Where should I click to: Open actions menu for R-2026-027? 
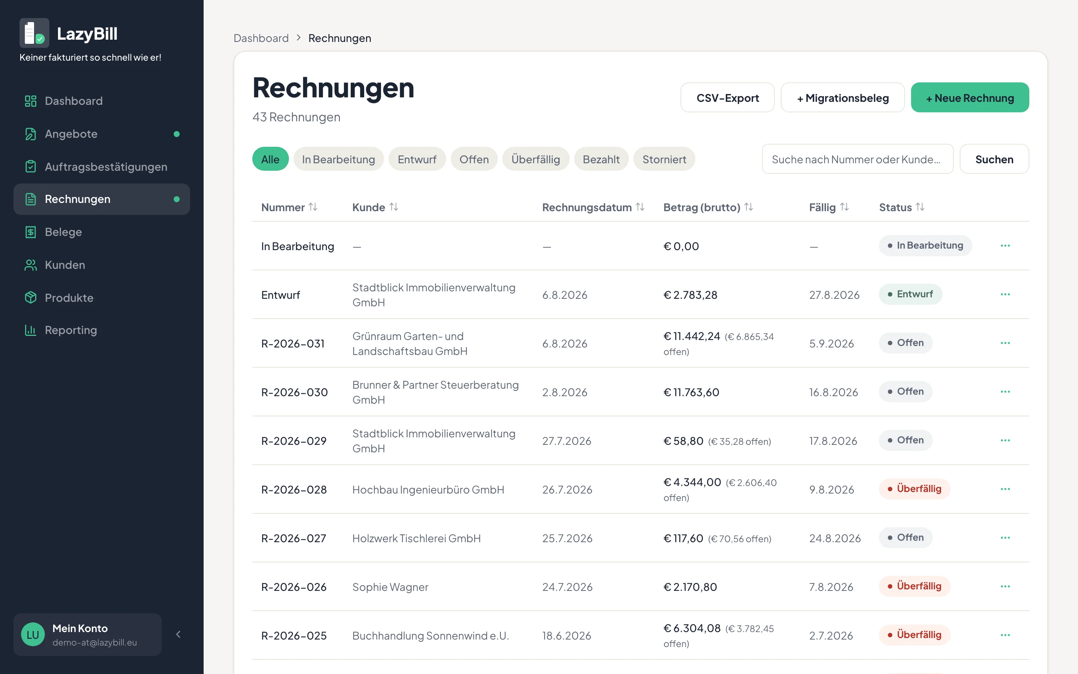(x=1005, y=538)
